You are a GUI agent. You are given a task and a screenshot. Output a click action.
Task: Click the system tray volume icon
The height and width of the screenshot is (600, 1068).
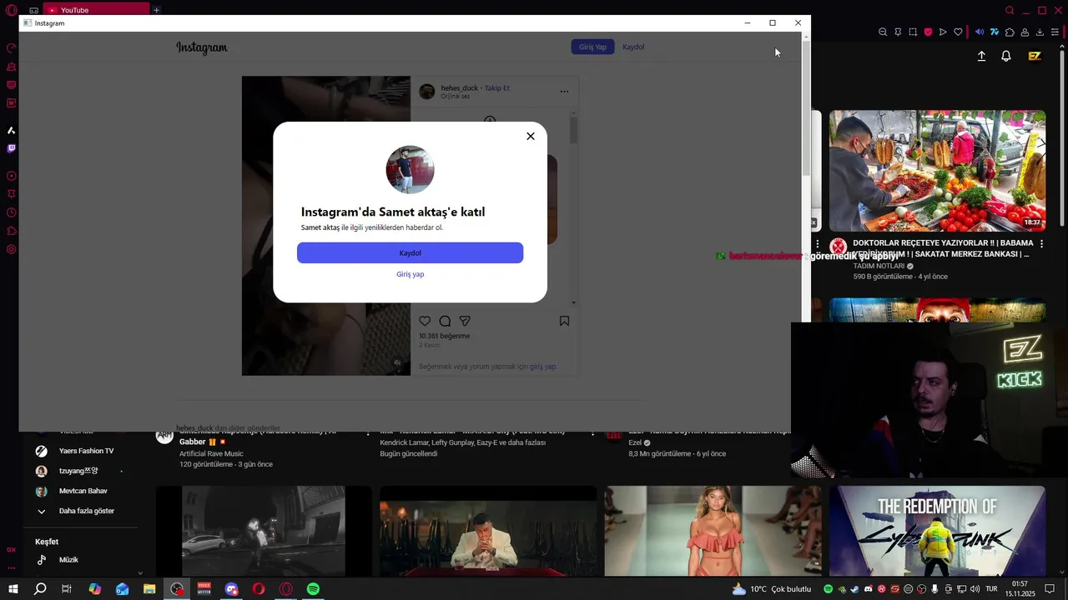tap(975, 589)
